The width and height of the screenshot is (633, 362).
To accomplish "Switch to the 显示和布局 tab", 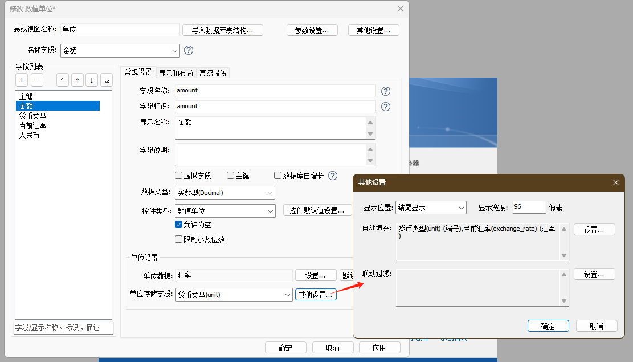I will 175,73.
